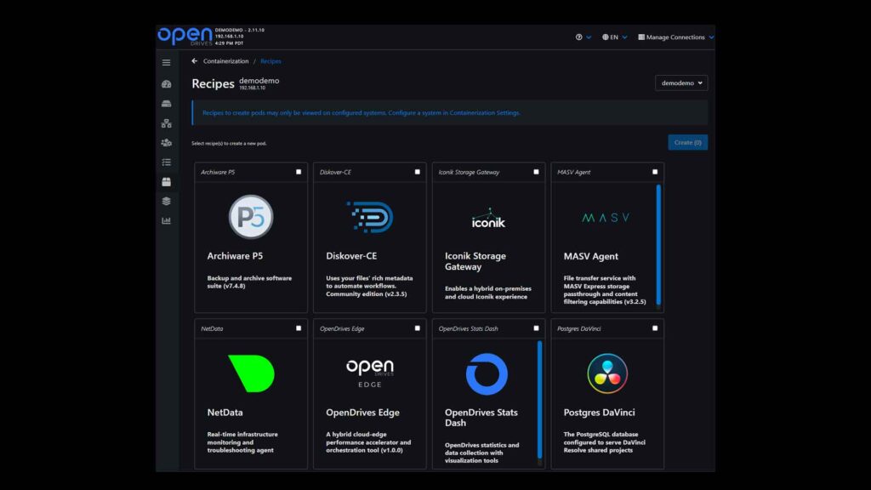Click the MASV Agent card title

[x=590, y=256]
